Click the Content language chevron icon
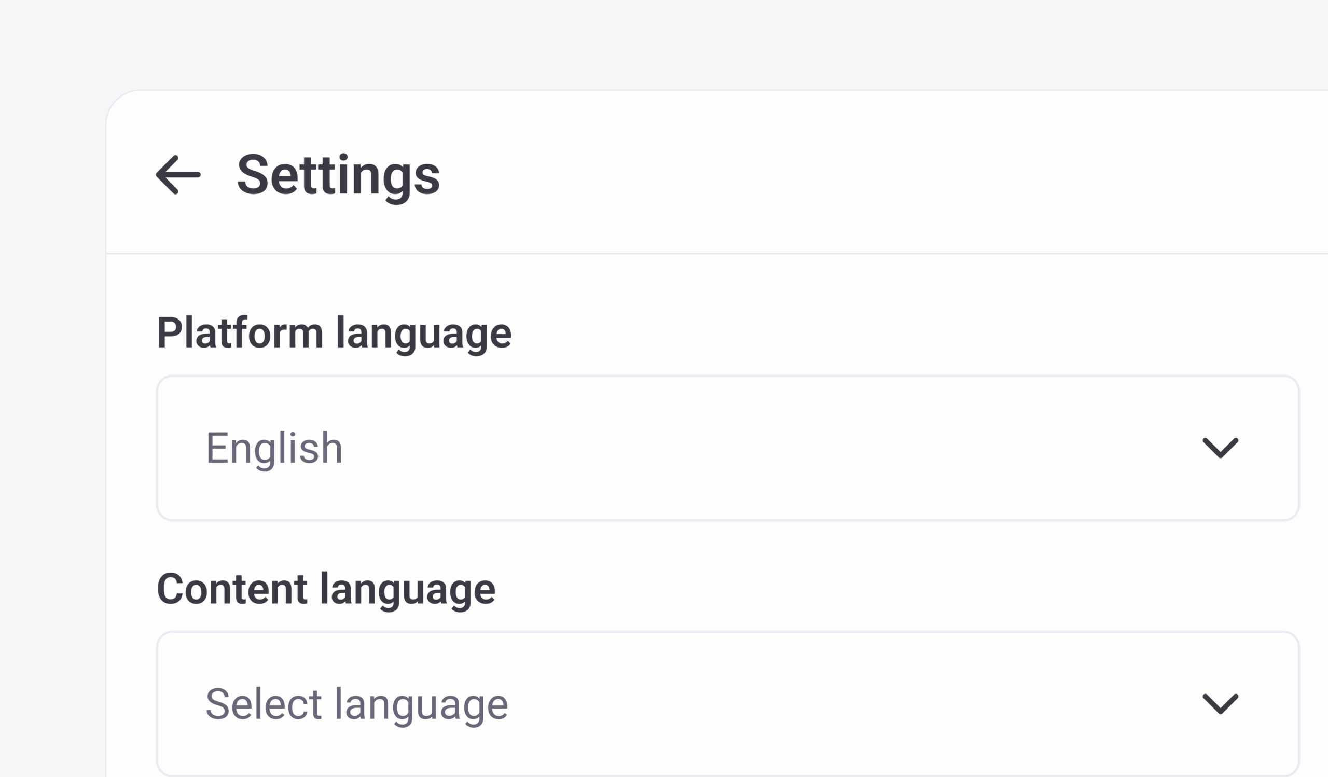1328x777 pixels. coord(1220,704)
